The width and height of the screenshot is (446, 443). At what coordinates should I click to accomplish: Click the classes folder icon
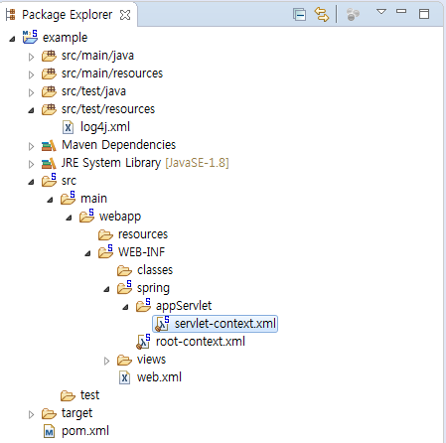pos(124,271)
